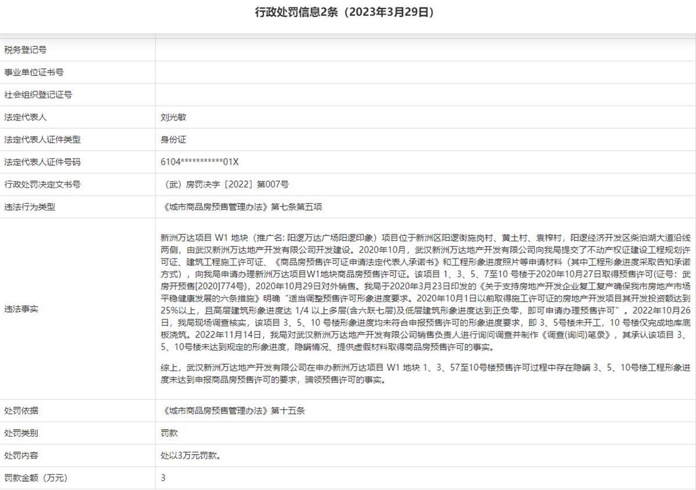The image size is (696, 490).
Task: Click the 违法行为类型 label cell
Action: 30,207
